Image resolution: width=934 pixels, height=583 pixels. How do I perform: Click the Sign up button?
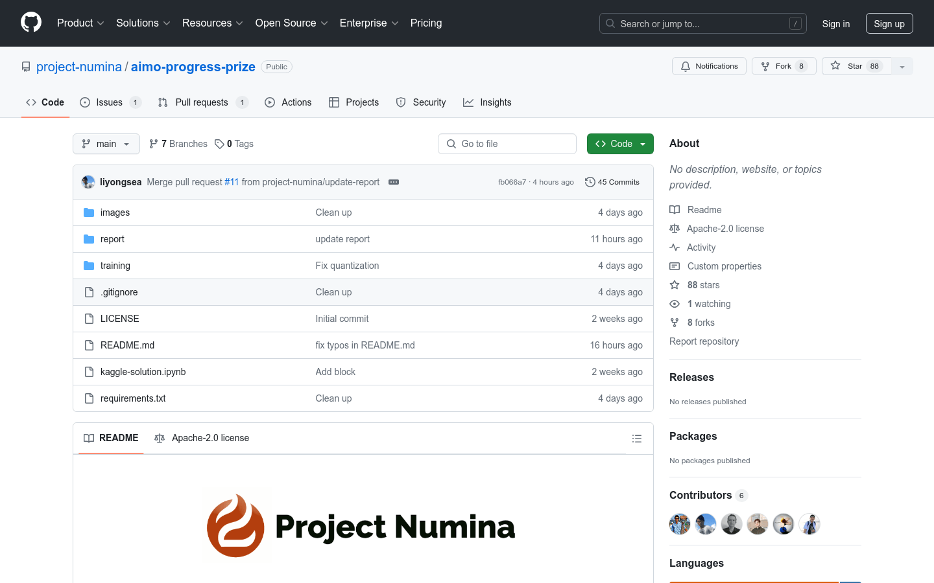tap(889, 23)
